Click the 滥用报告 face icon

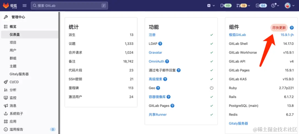(x=6, y=129)
